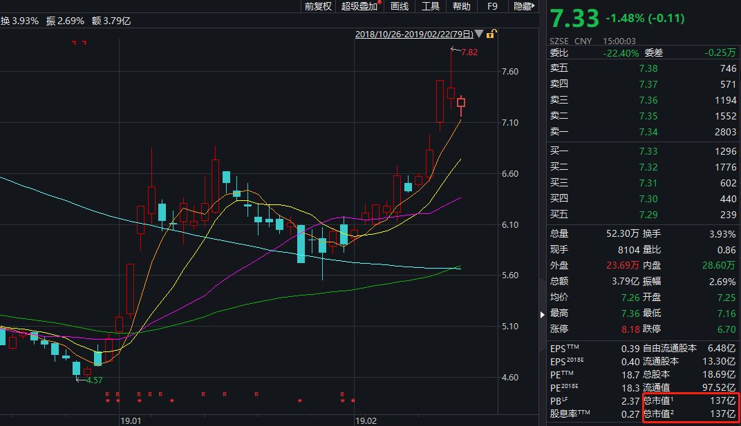
Task: Click the yellow lock icon beside date range
Action: pyautogui.click(x=491, y=34)
